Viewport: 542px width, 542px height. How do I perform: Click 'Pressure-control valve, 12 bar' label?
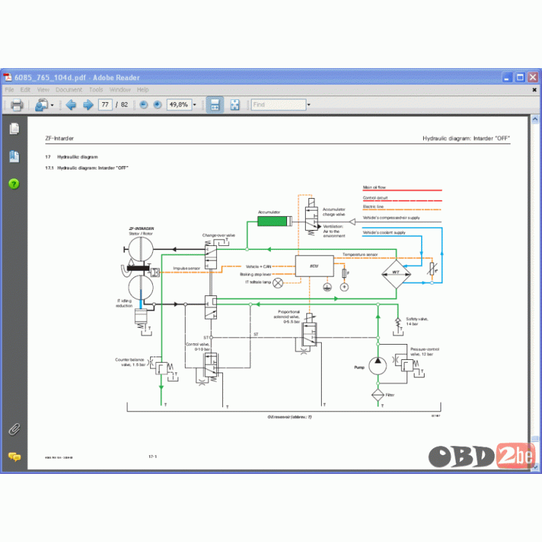coord(425,352)
